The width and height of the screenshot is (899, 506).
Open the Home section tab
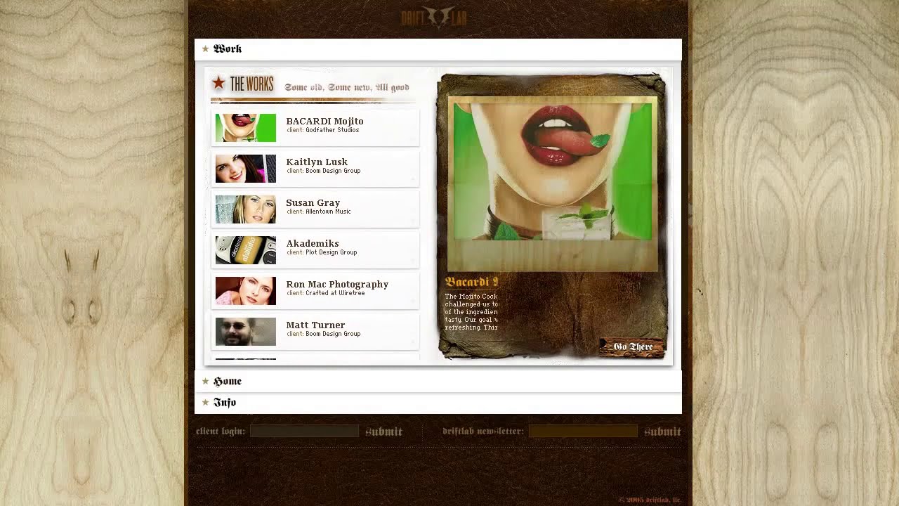tap(438, 381)
